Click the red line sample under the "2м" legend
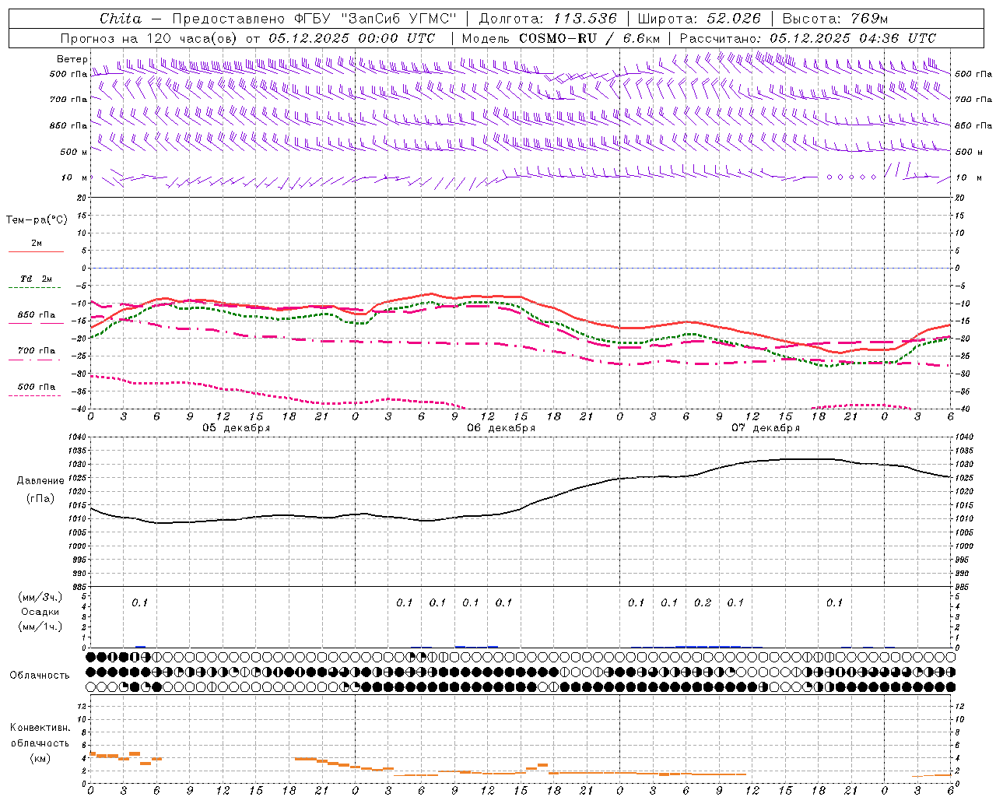The image size is (996, 797). 36,252
